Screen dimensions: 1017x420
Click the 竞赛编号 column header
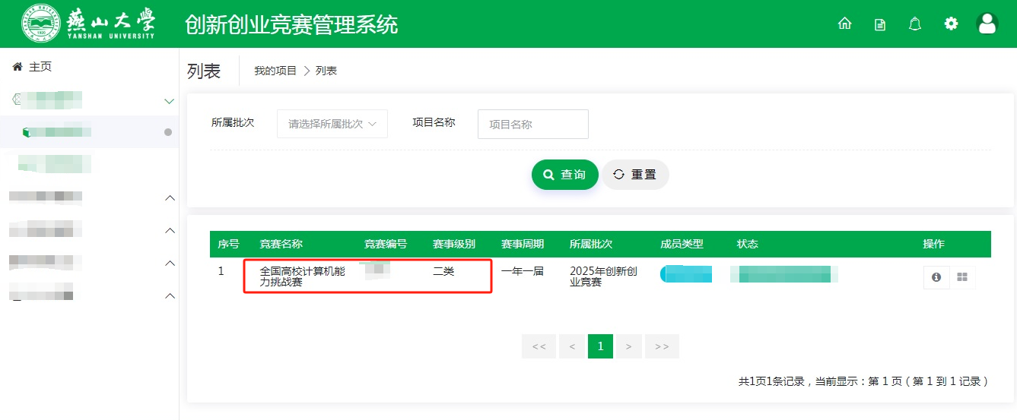tap(386, 244)
